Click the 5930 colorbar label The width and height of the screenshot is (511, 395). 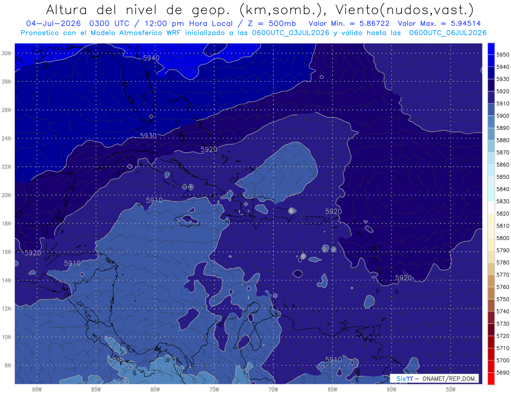[503, 79]
